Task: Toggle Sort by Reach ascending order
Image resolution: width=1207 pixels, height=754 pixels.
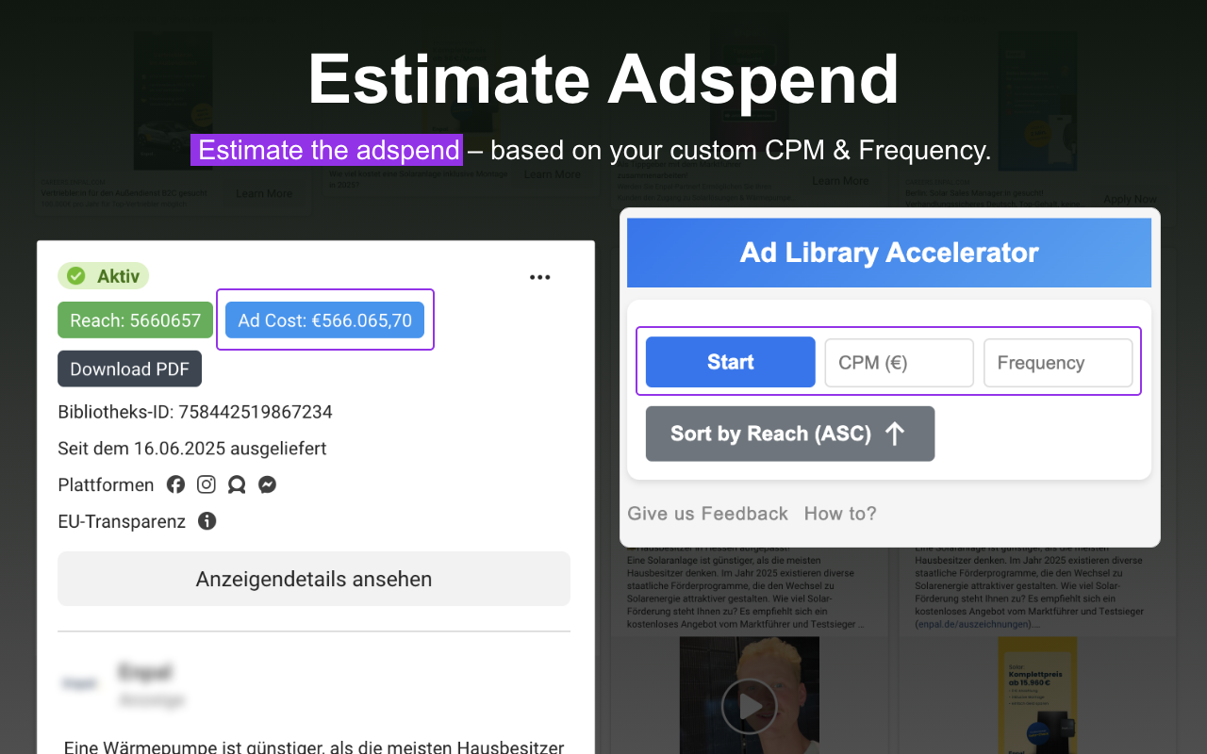Action: point(790,434)
